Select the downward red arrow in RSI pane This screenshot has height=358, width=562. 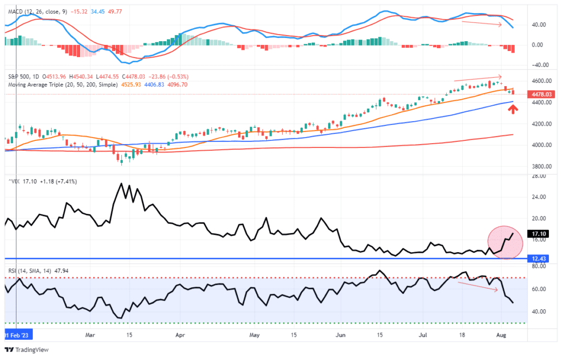[477, 287]
